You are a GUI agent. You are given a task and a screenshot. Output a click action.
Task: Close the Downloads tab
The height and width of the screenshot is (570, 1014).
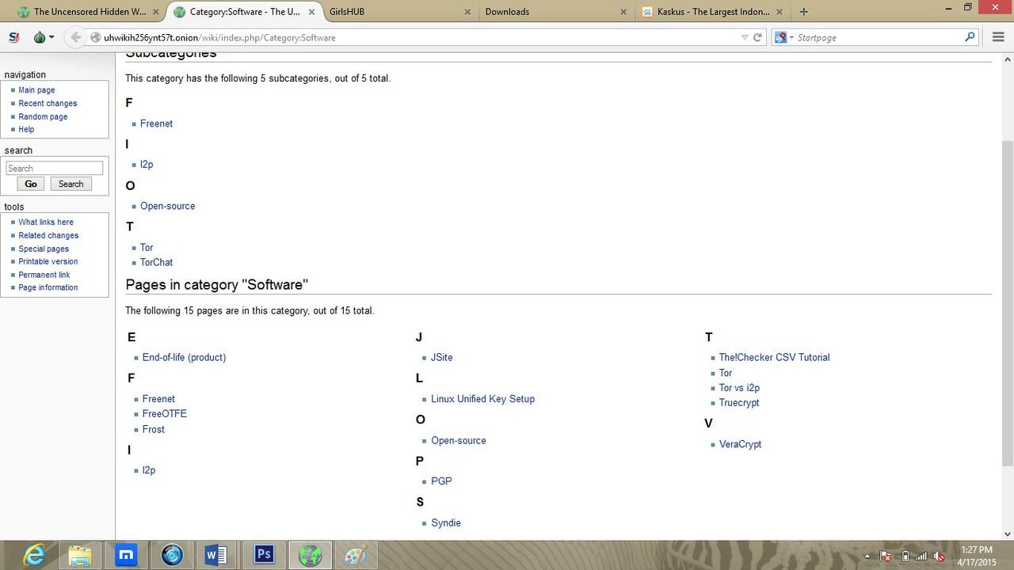coord(623,12)
